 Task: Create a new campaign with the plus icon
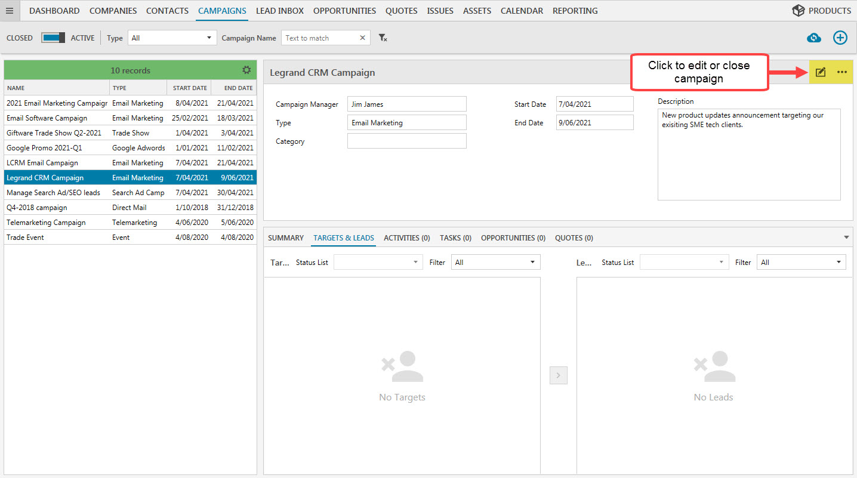point(840,38)
